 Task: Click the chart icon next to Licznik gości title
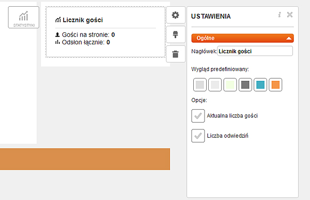click(x=58, y=20)
